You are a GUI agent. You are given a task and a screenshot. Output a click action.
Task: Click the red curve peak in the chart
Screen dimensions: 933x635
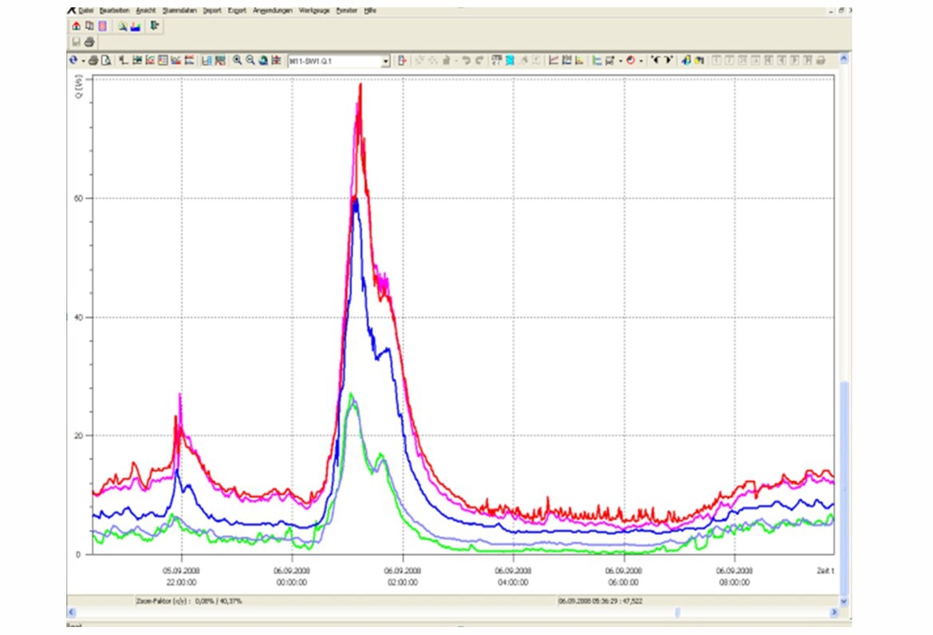click(x=360, y=85)
